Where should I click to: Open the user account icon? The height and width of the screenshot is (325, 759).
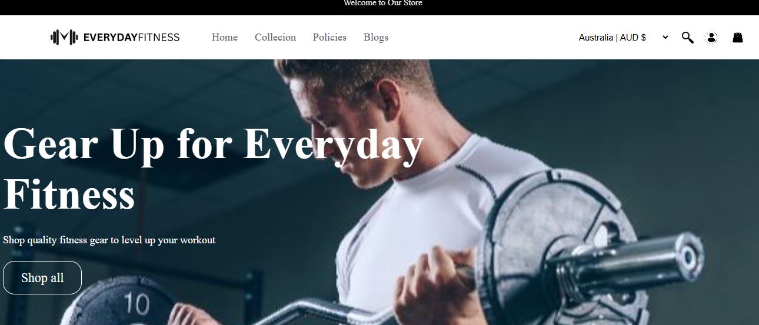point(711,38)
